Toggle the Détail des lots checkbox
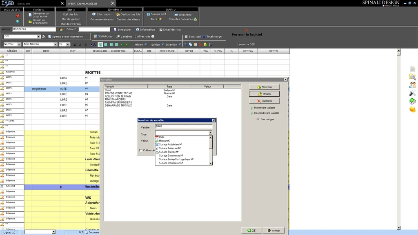This screenshot has height=235, width=418. [x=161, y=29]
